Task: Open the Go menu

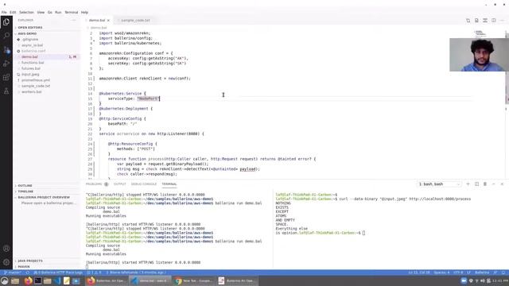Action: pyautogui.click(x=49, y=13)
